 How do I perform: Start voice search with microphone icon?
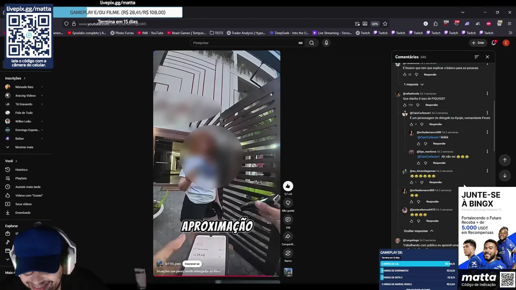click(x=326, y=43)
